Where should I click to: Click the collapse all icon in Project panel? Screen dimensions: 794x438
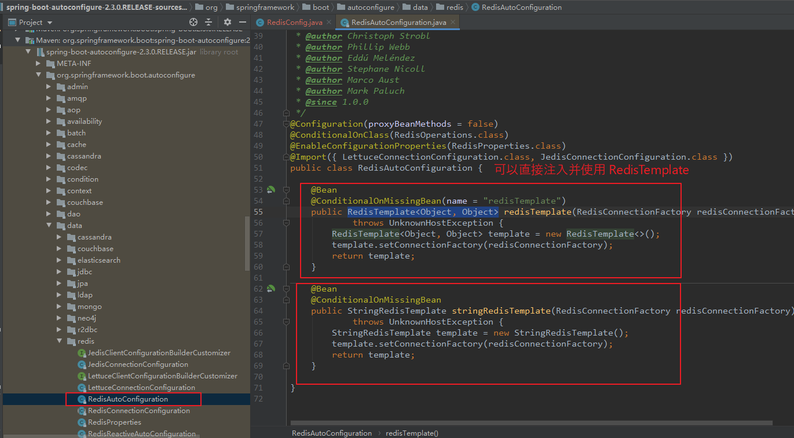(x=209, y=22)
